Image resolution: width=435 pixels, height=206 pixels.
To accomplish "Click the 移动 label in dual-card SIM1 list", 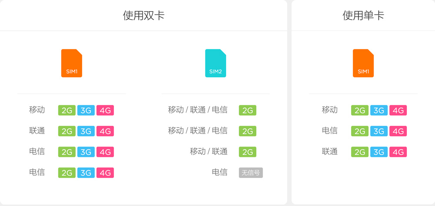I will click(37, 110).
